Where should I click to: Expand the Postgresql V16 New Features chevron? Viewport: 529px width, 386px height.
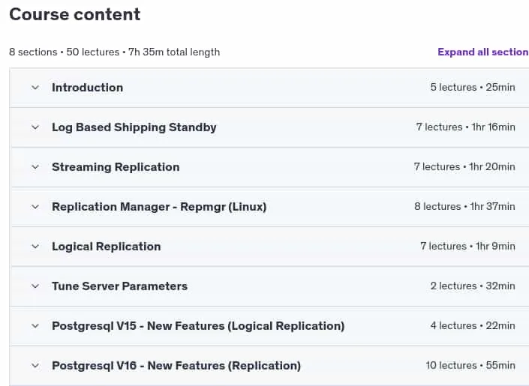(x=35, y=366)
